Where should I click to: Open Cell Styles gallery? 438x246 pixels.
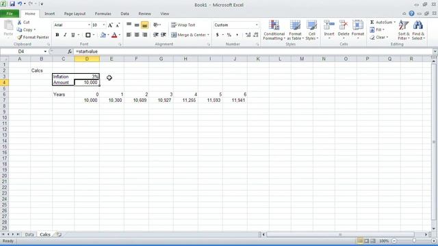pos(312,30)
